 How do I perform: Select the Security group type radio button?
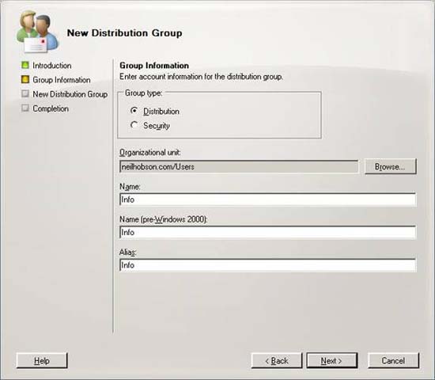pos(134,125)
